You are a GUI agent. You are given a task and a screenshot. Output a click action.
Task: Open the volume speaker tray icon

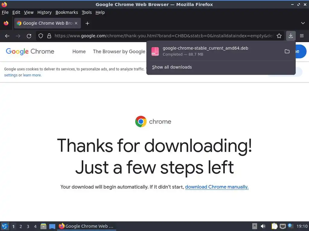[x=263, y=226]
